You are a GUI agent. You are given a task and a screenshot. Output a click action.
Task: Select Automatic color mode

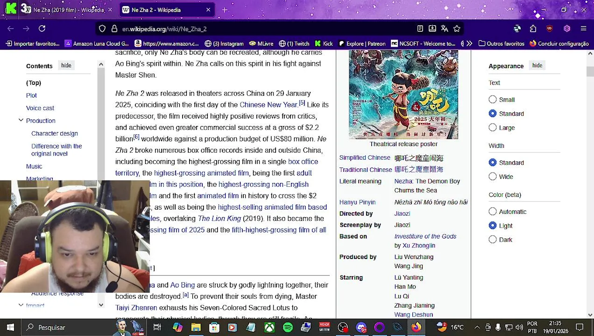[x=493, y=211]
